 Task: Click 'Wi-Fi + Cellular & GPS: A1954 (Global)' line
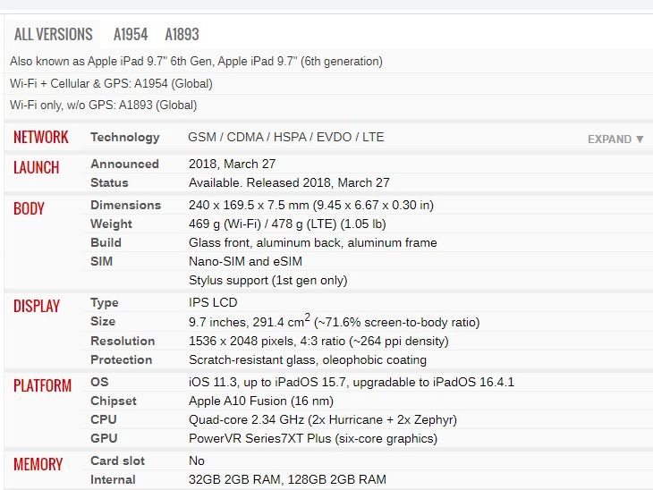pyautogui.click(x=111, y=83)
